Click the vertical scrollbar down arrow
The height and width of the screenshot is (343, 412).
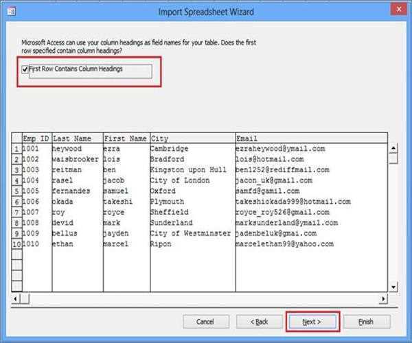[x=393, y=287]
